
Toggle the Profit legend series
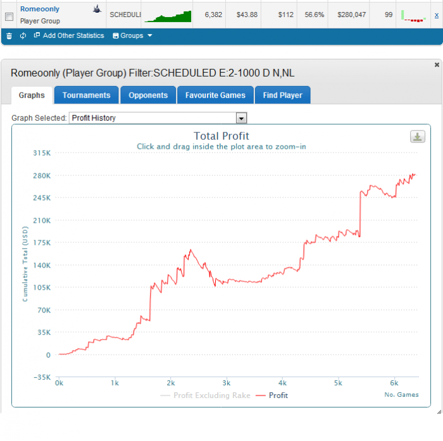click(x=271, y=395)
